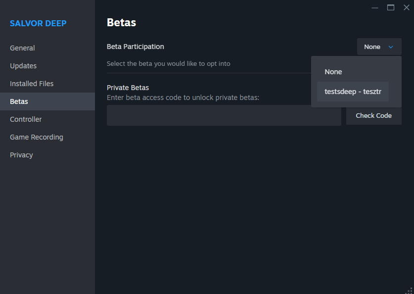Open the General settings page
414x294 pixels.
(22, 48)
